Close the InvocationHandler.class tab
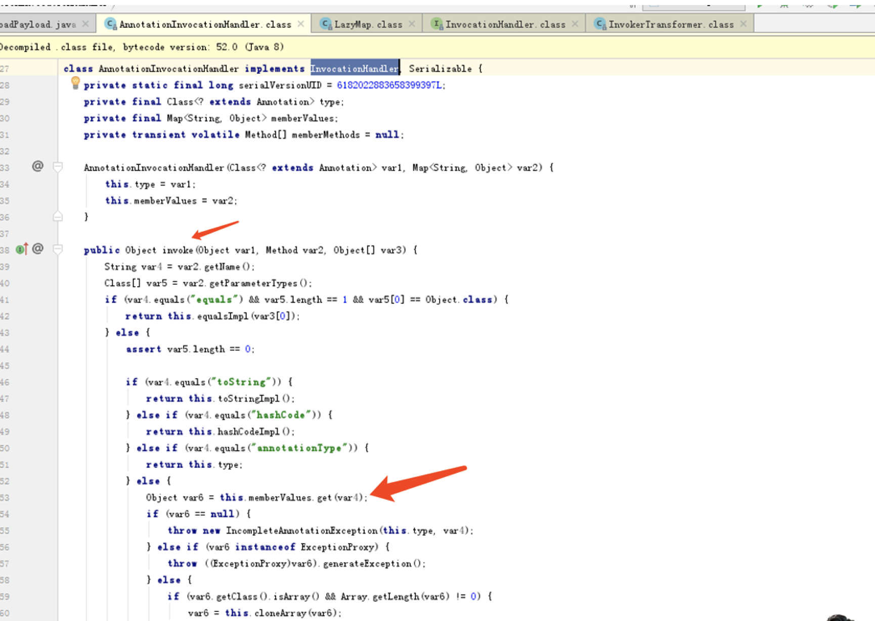 (575, 24)
